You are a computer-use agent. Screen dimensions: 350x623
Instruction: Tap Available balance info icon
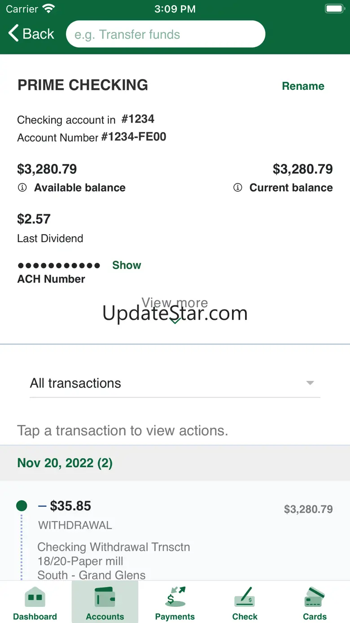22,188
